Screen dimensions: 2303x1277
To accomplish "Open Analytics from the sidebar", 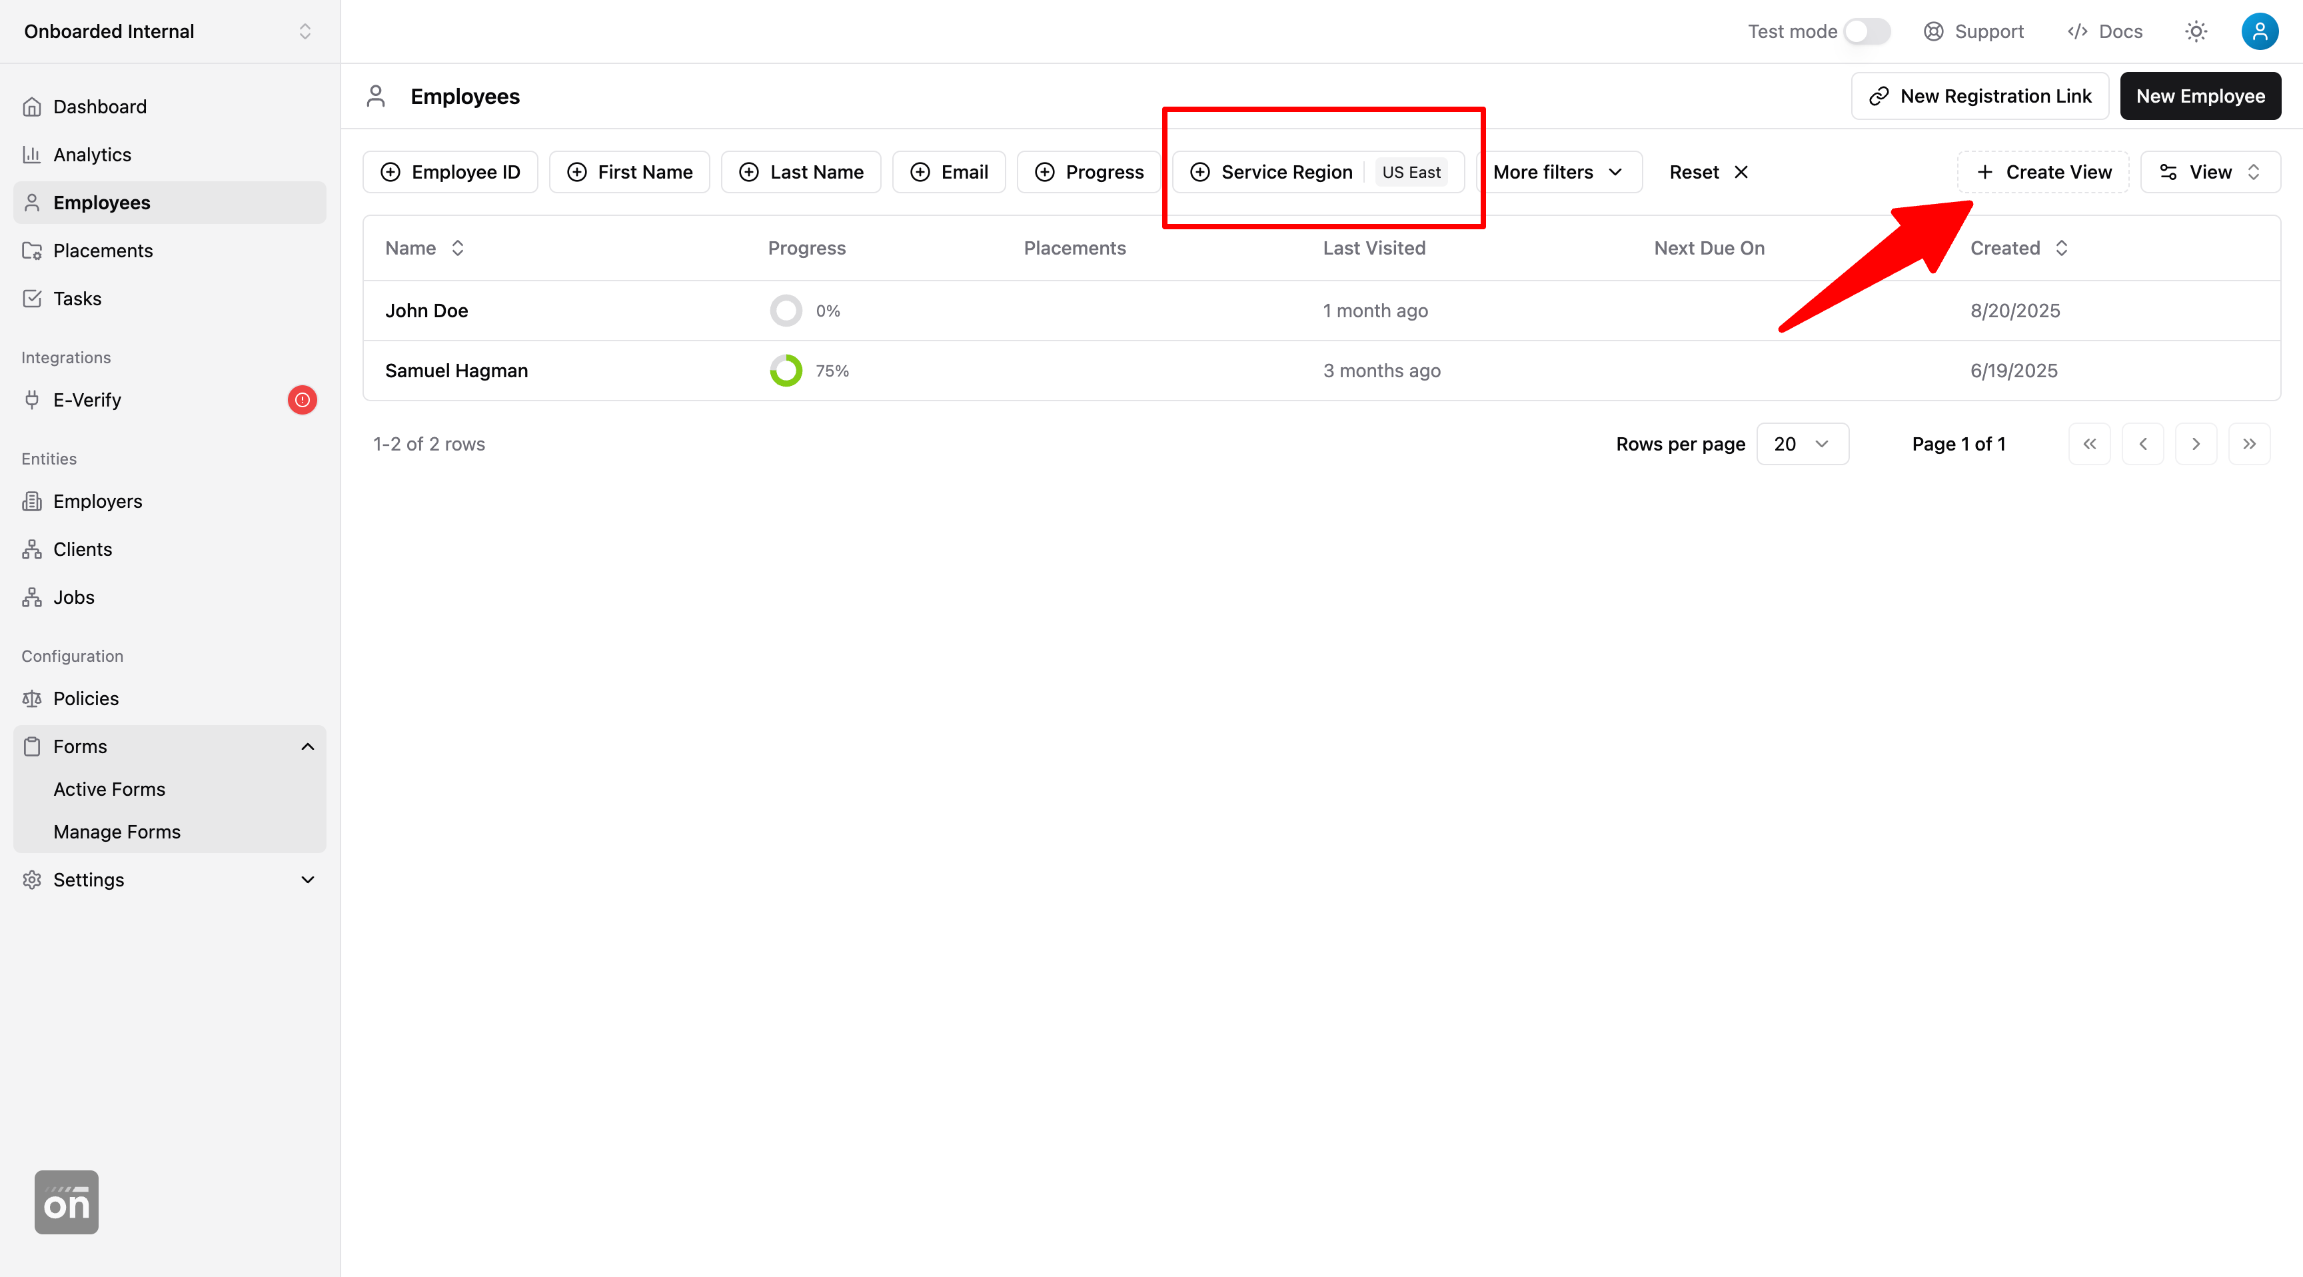I will 92,155.
